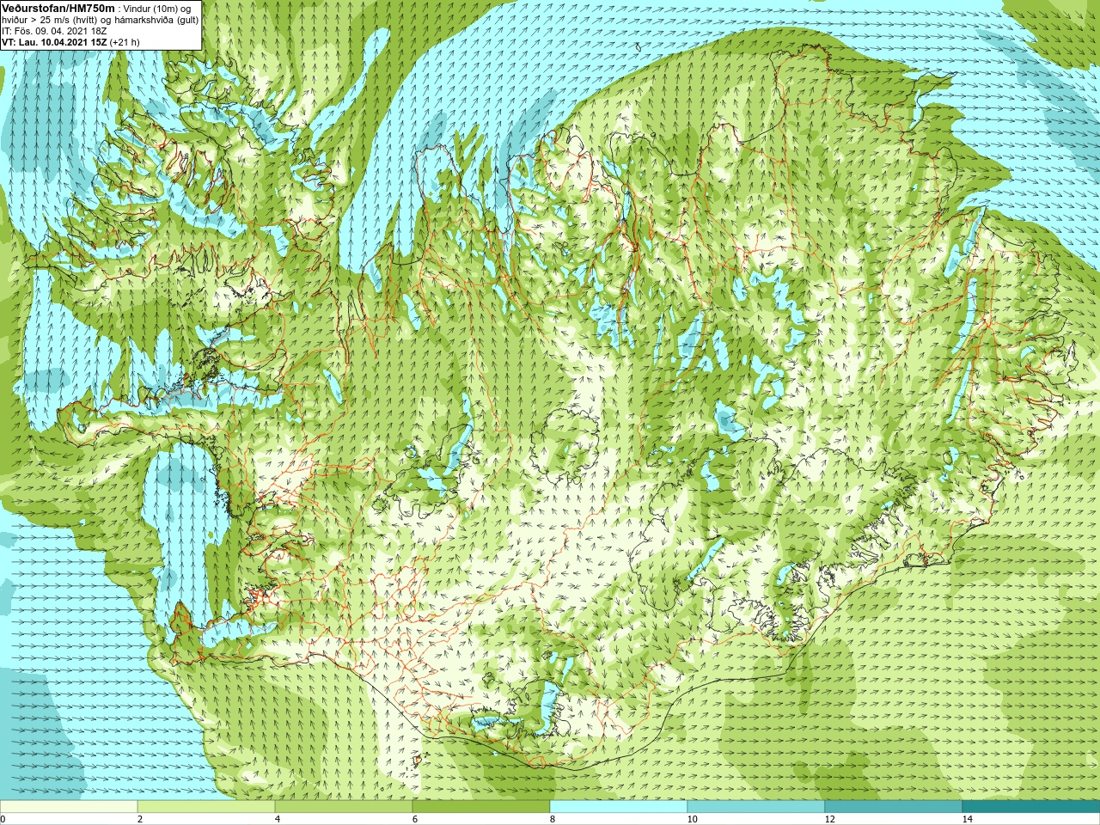
Task: Select the 0–2 m/s pale yellow swatch
Action: coord(69,807)
